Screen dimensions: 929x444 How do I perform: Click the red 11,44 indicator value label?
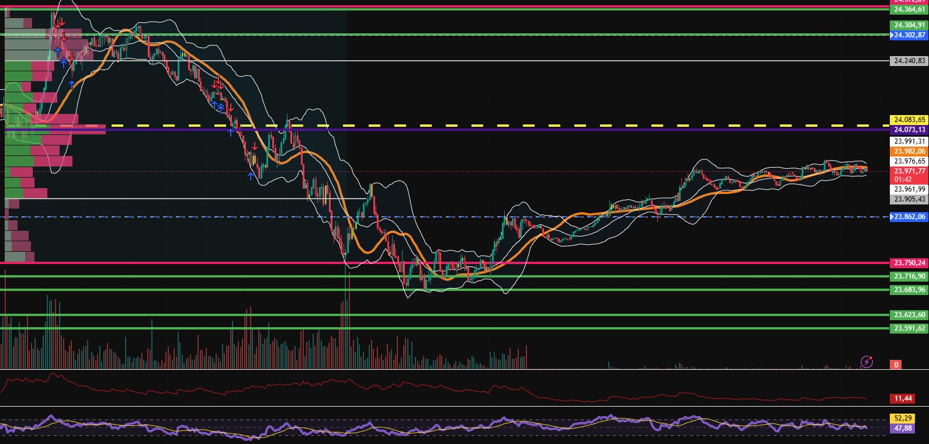pos(903,398)
